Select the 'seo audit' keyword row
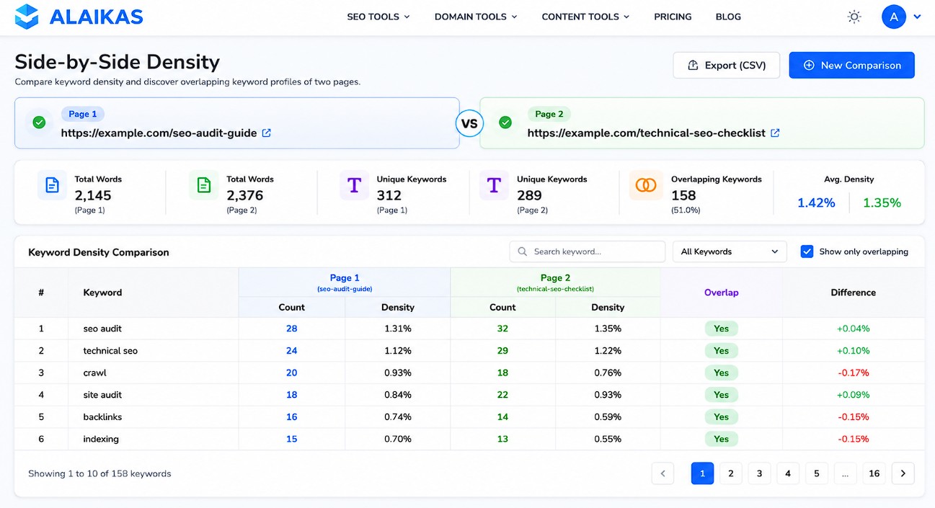This screenshot has width=935, height=508. click(x=469, y=329)
